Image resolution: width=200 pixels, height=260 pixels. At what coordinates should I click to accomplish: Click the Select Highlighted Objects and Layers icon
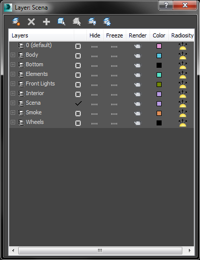click(x=62, y=22)
